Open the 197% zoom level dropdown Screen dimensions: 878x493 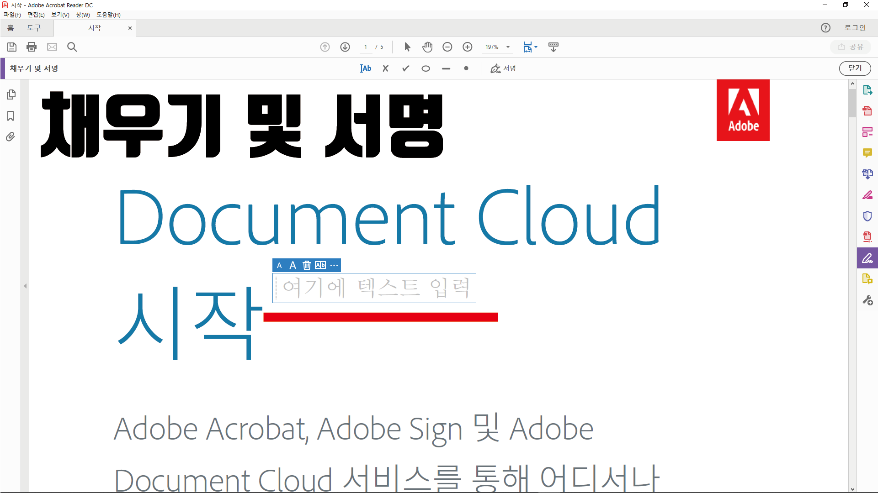pyautogui.click(x=508, y=47)
